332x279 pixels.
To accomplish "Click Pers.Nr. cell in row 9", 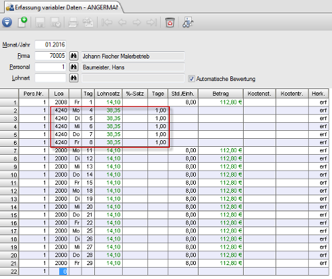I will tap(34, 167).
